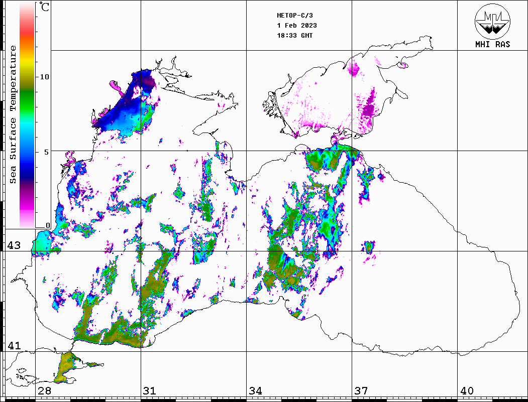Click longitude label 40
Viewport: 528px width, 402px height.
pyautogui.click(x=467, y=391)
